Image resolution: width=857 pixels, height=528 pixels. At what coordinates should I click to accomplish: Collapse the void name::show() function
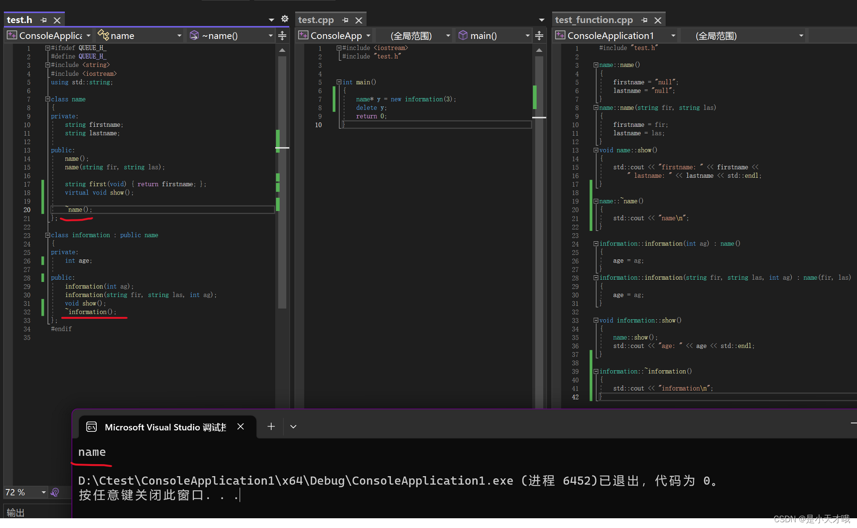coord(596,150)
